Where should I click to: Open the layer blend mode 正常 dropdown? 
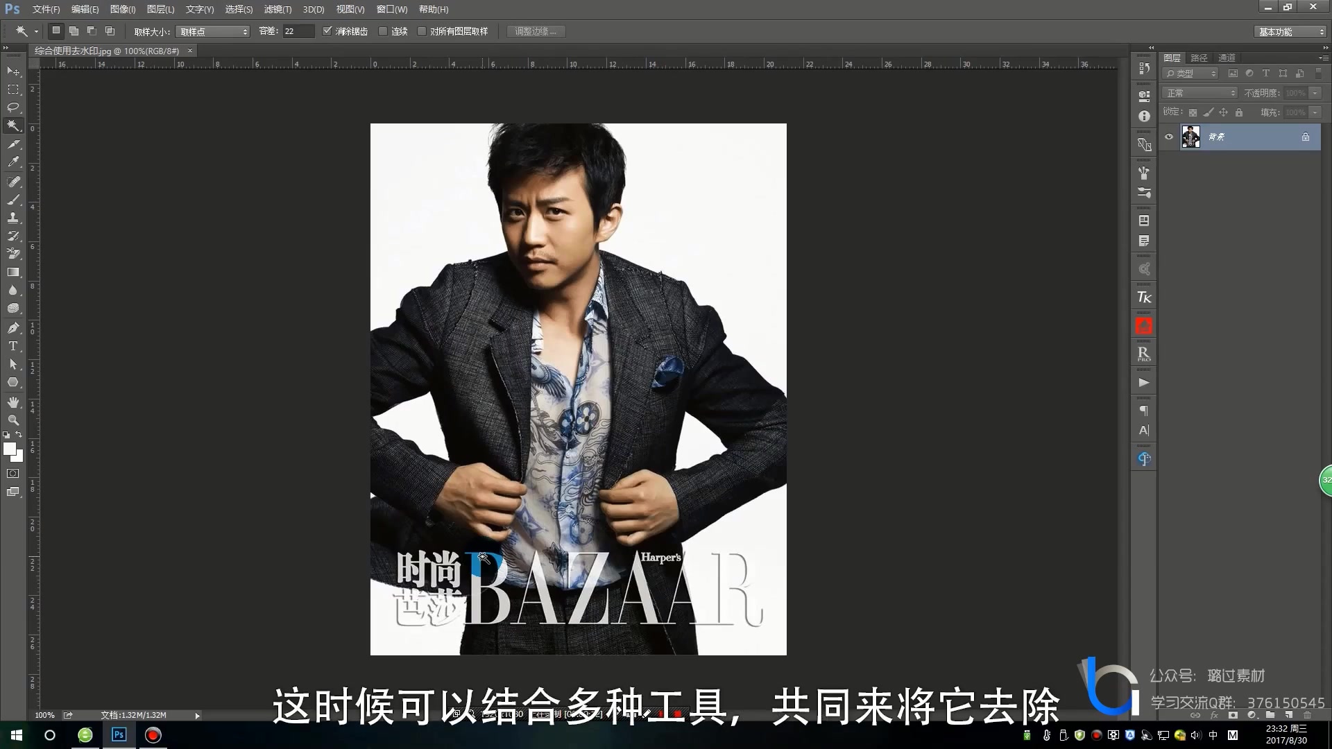point(1200,93)
